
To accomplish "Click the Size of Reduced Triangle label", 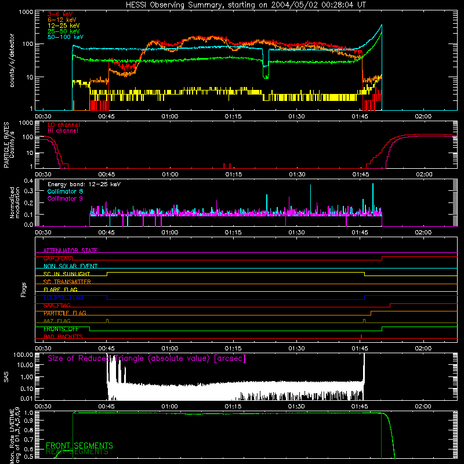I will click(147, 358).
